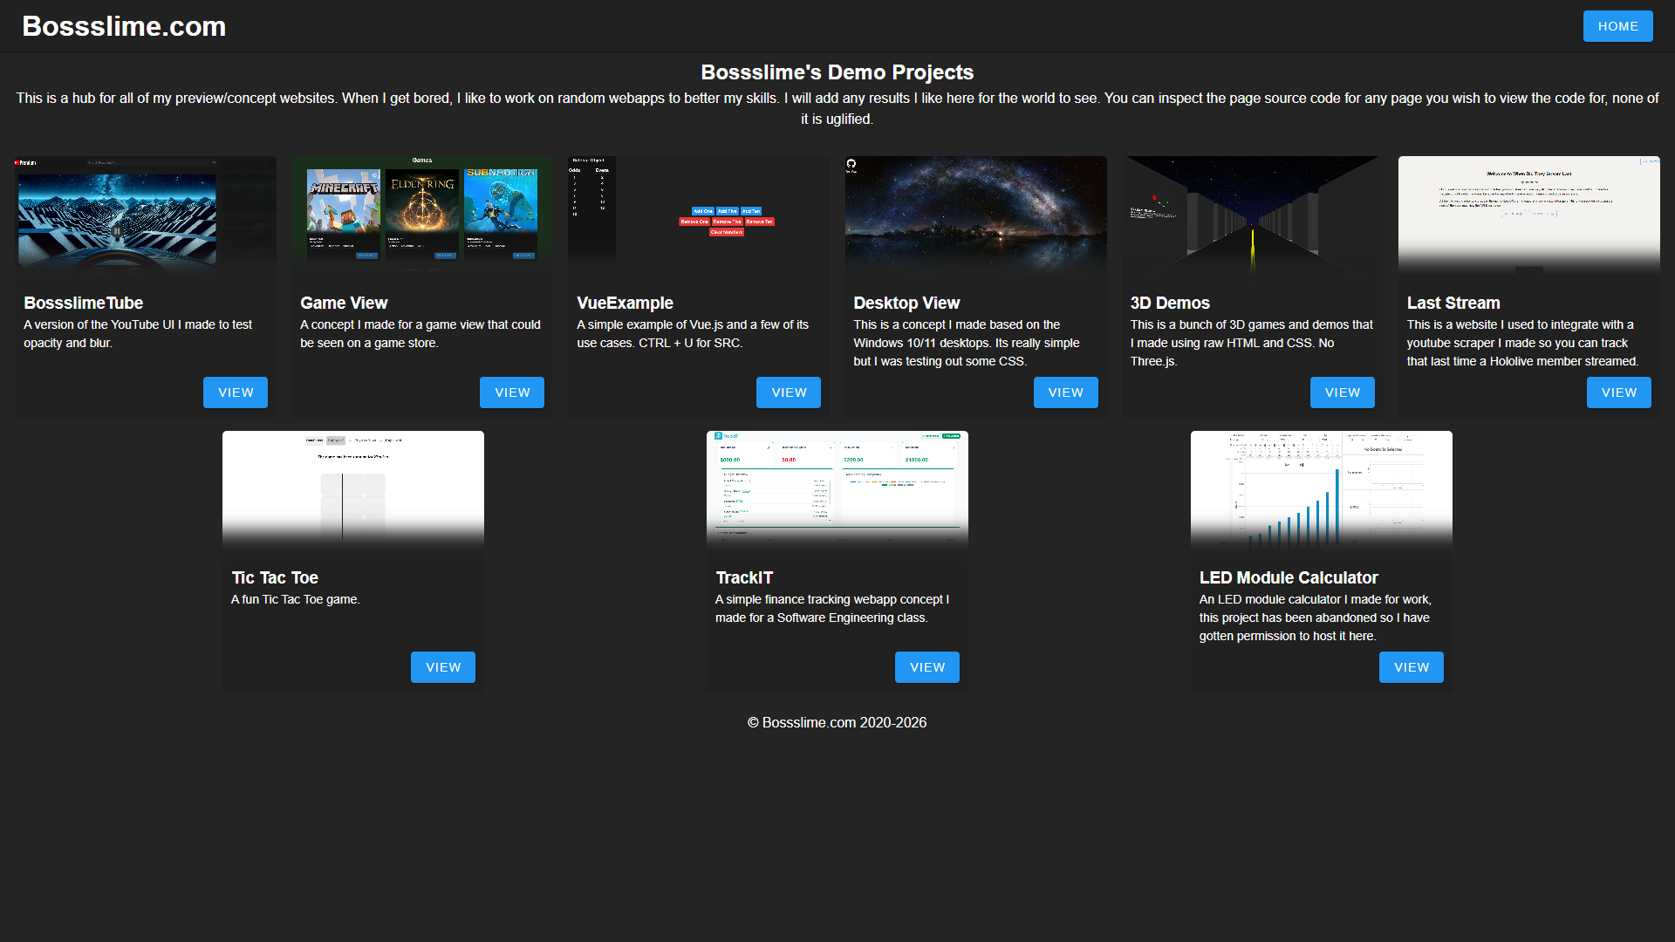Click the Desktop View galaxy thumbnail
This screenshot has width=1675, height=942.
click(x=975, y=214)
